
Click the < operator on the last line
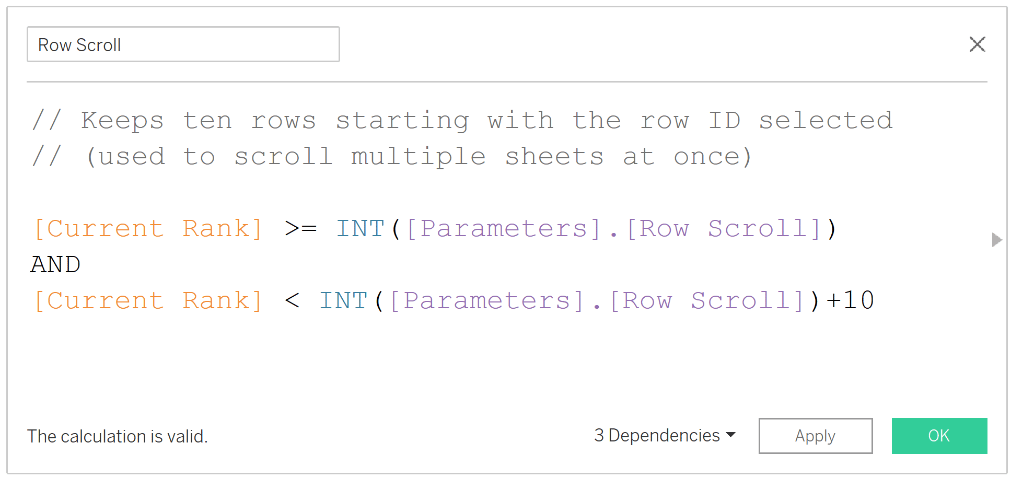(x=293, y=301)
